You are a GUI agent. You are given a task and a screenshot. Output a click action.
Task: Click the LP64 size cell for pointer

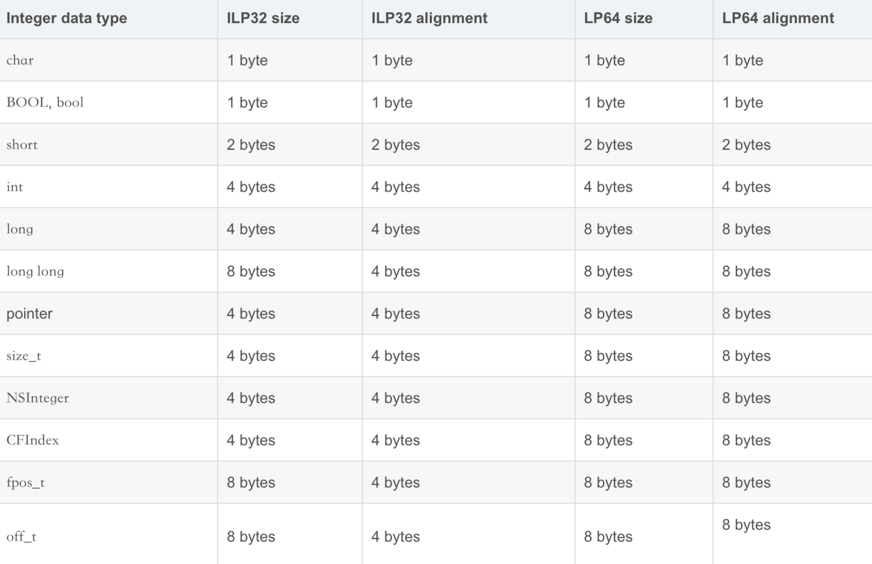pyautogui.click(x=608, y=314)
